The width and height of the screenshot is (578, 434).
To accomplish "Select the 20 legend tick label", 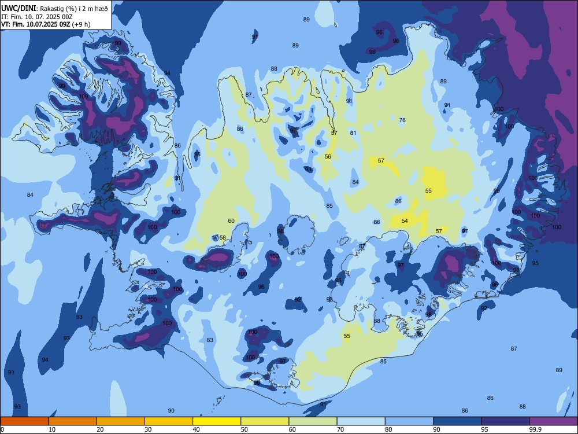I will 100,429.
